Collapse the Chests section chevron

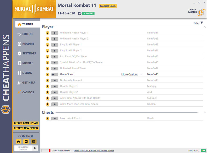[204, 112]
